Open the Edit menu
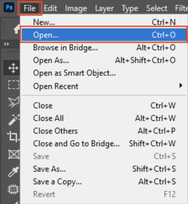The image size is (188, 204). [50, 8]
